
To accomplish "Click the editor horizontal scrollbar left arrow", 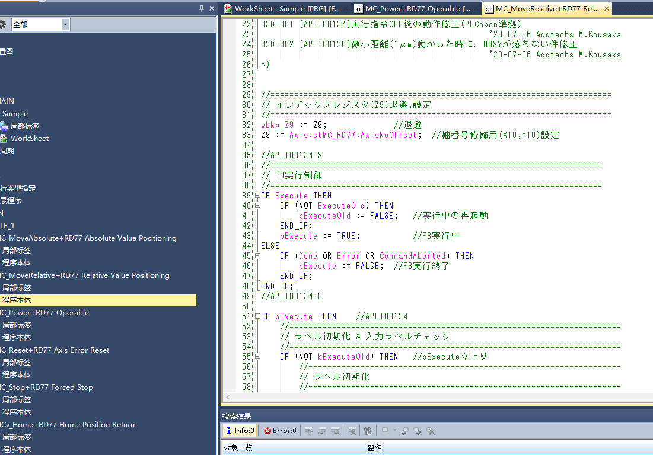I will [228, 398].
